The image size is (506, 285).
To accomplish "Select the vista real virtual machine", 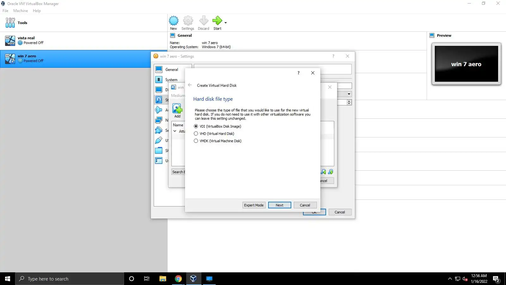I will point(83,41).
